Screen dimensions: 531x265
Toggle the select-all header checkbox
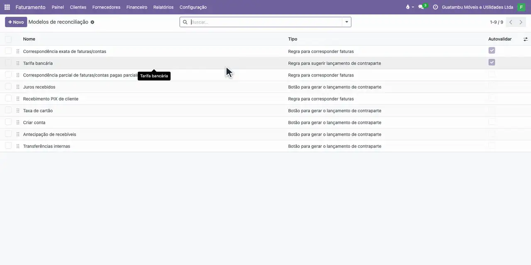pos(8,39)
